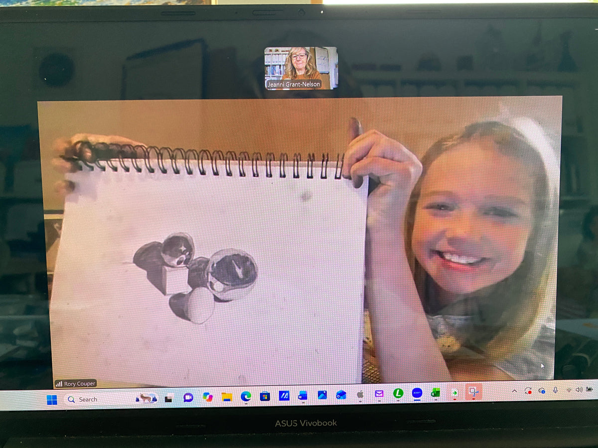Open the Wi-Fi network settings

[x=569, y=390]
